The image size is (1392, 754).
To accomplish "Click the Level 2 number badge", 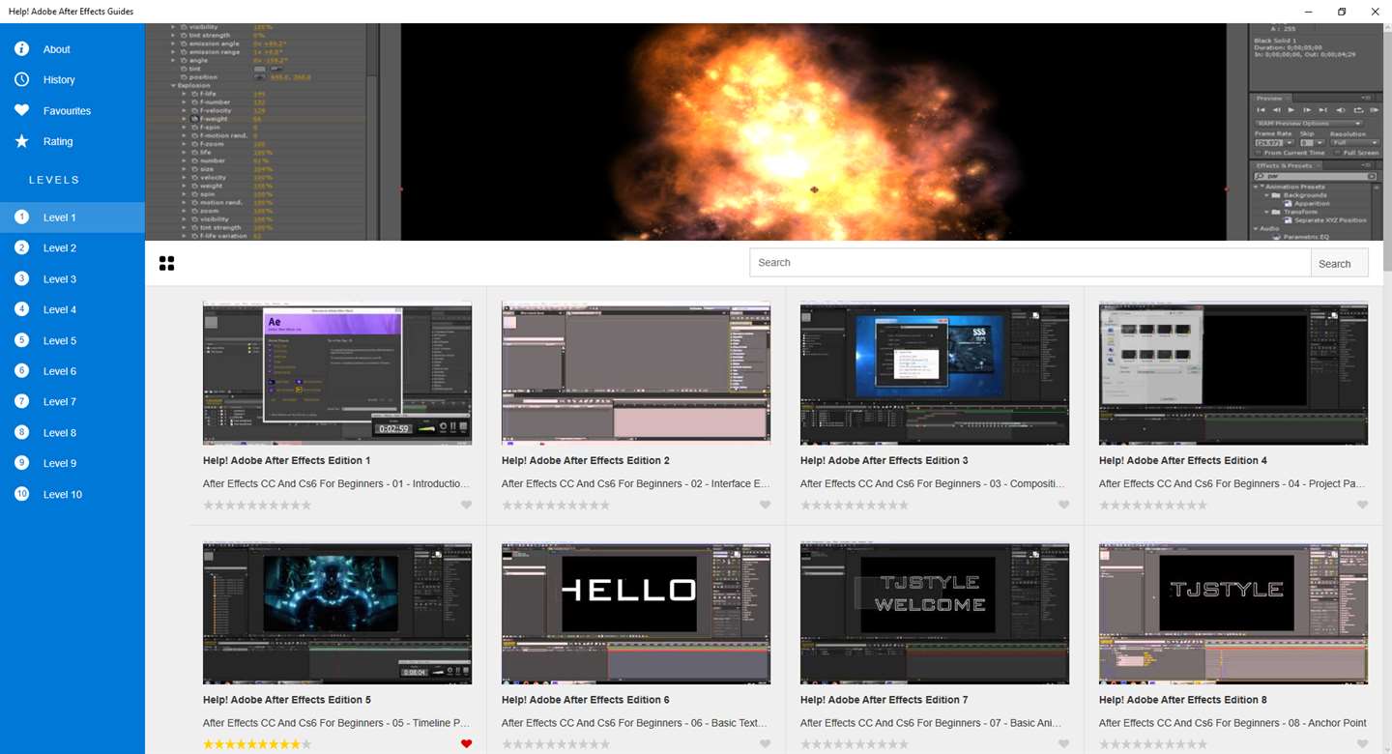I will [x=21, y=248].
